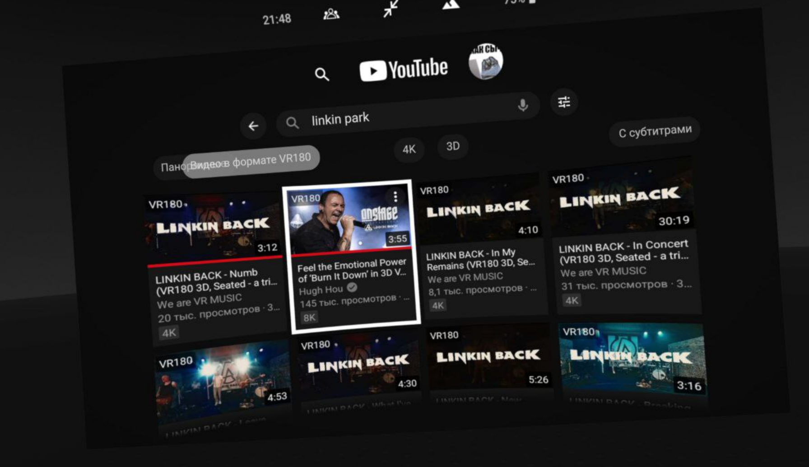
Task: Click the 21:48 clock at the top
Action: [x=277, y=19]
